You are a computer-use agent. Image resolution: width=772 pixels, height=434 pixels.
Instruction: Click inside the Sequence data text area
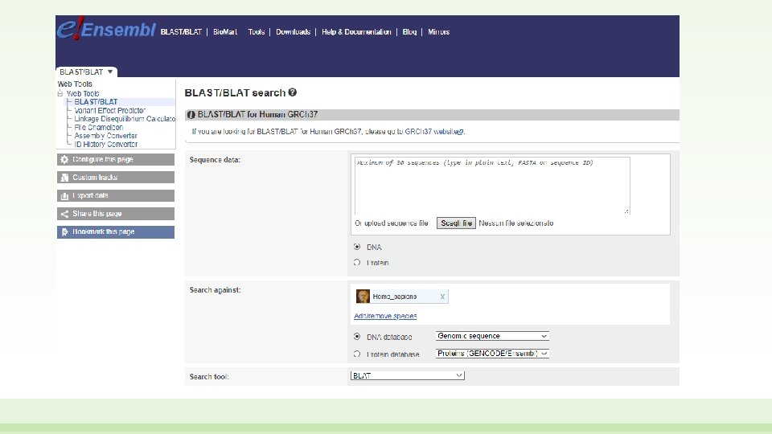(x=492, y=186)
